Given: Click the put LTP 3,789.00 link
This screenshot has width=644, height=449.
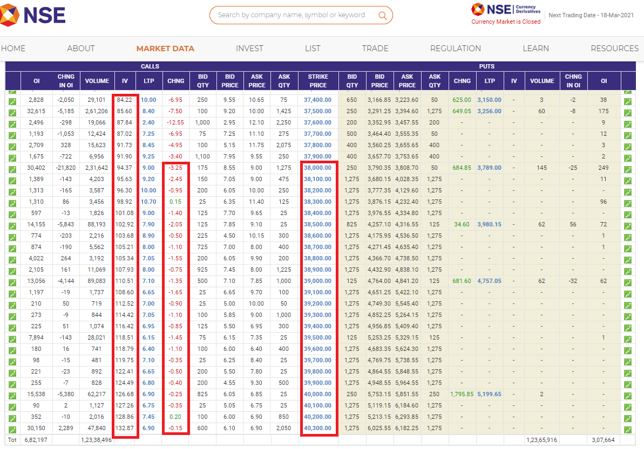Looking at the screenshot, I should pos(489,168).
